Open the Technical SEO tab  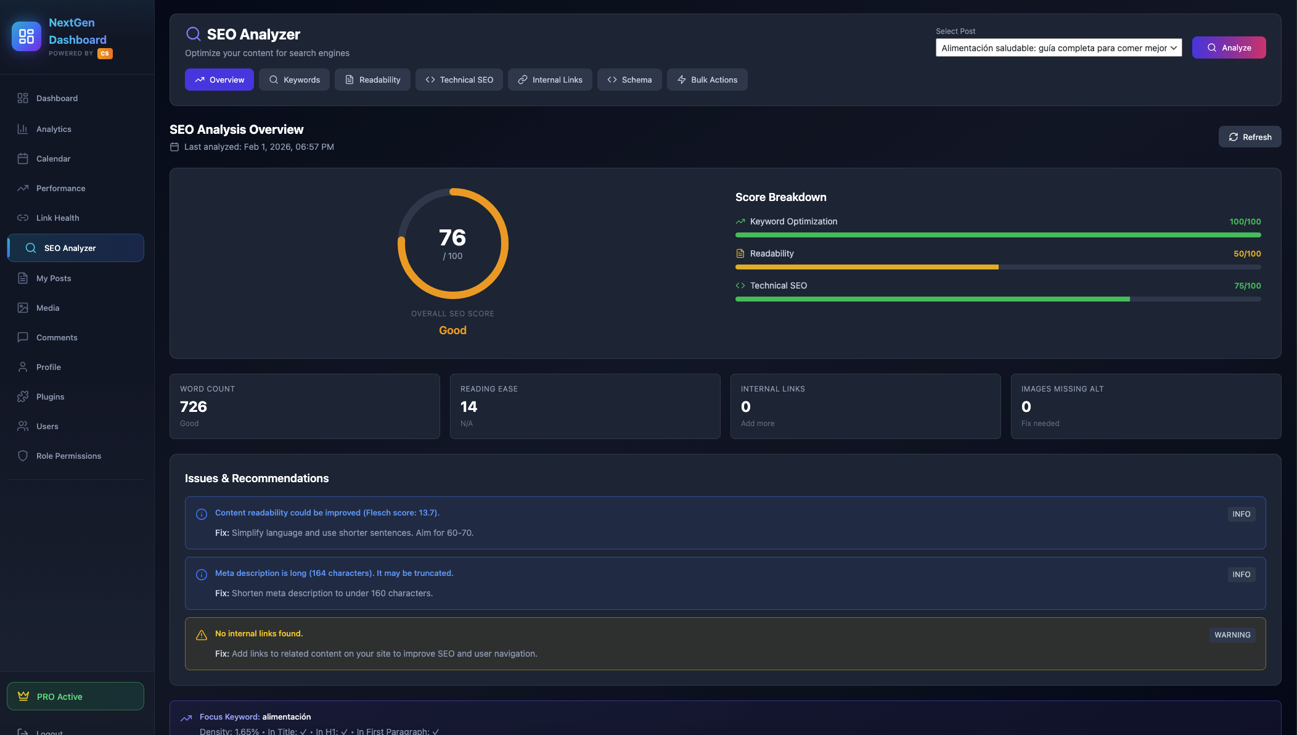[x=459, y=80]
